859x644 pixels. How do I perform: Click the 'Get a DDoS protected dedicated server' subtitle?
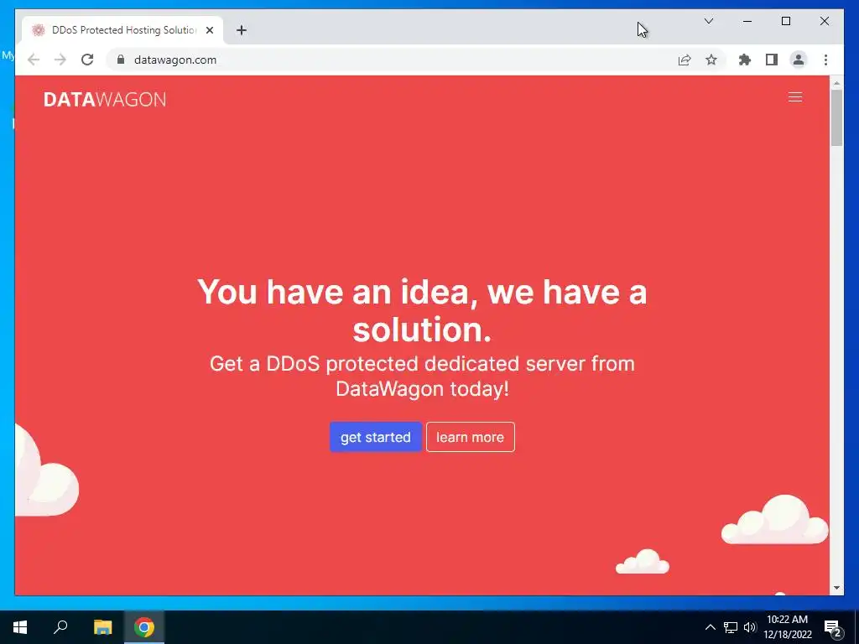(x=423, y=376)
